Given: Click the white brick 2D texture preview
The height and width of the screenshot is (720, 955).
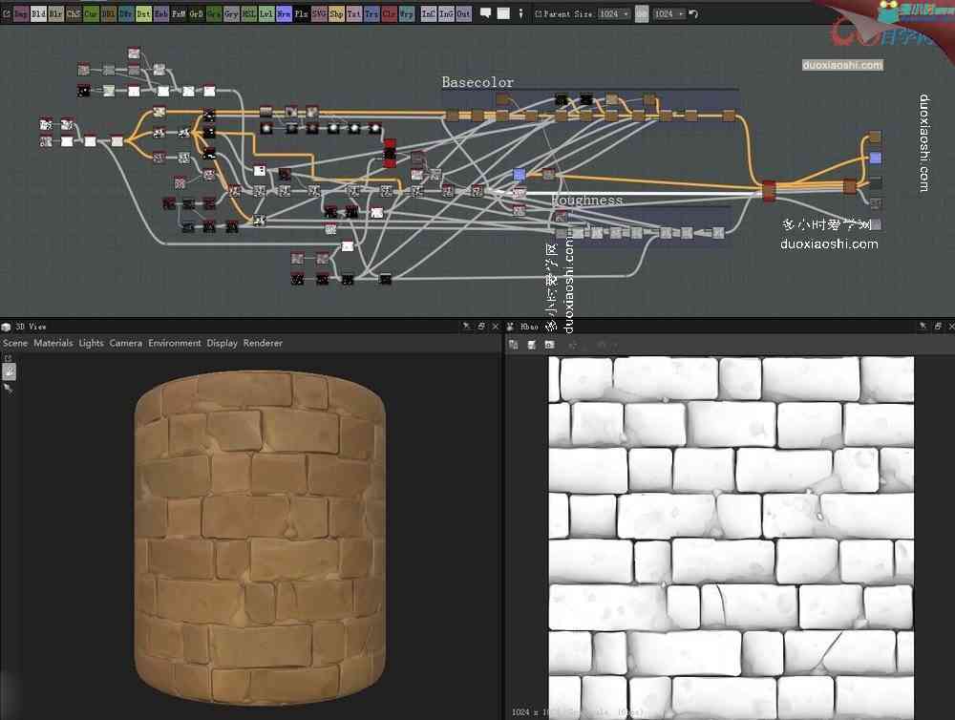Looking at the screenshot, I should coord(731,538).
